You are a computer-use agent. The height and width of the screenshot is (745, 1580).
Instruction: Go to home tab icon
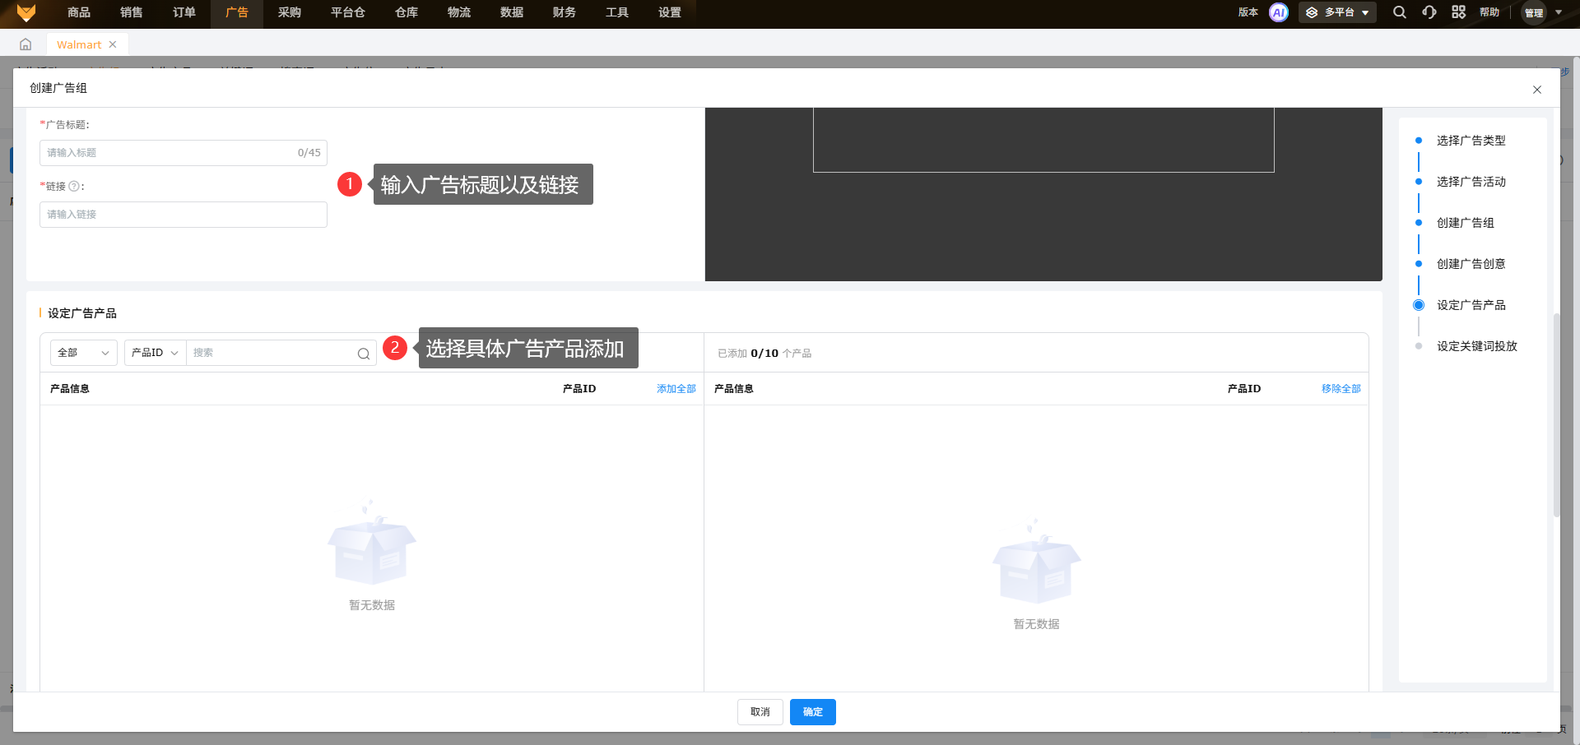(x=26, y=44)
